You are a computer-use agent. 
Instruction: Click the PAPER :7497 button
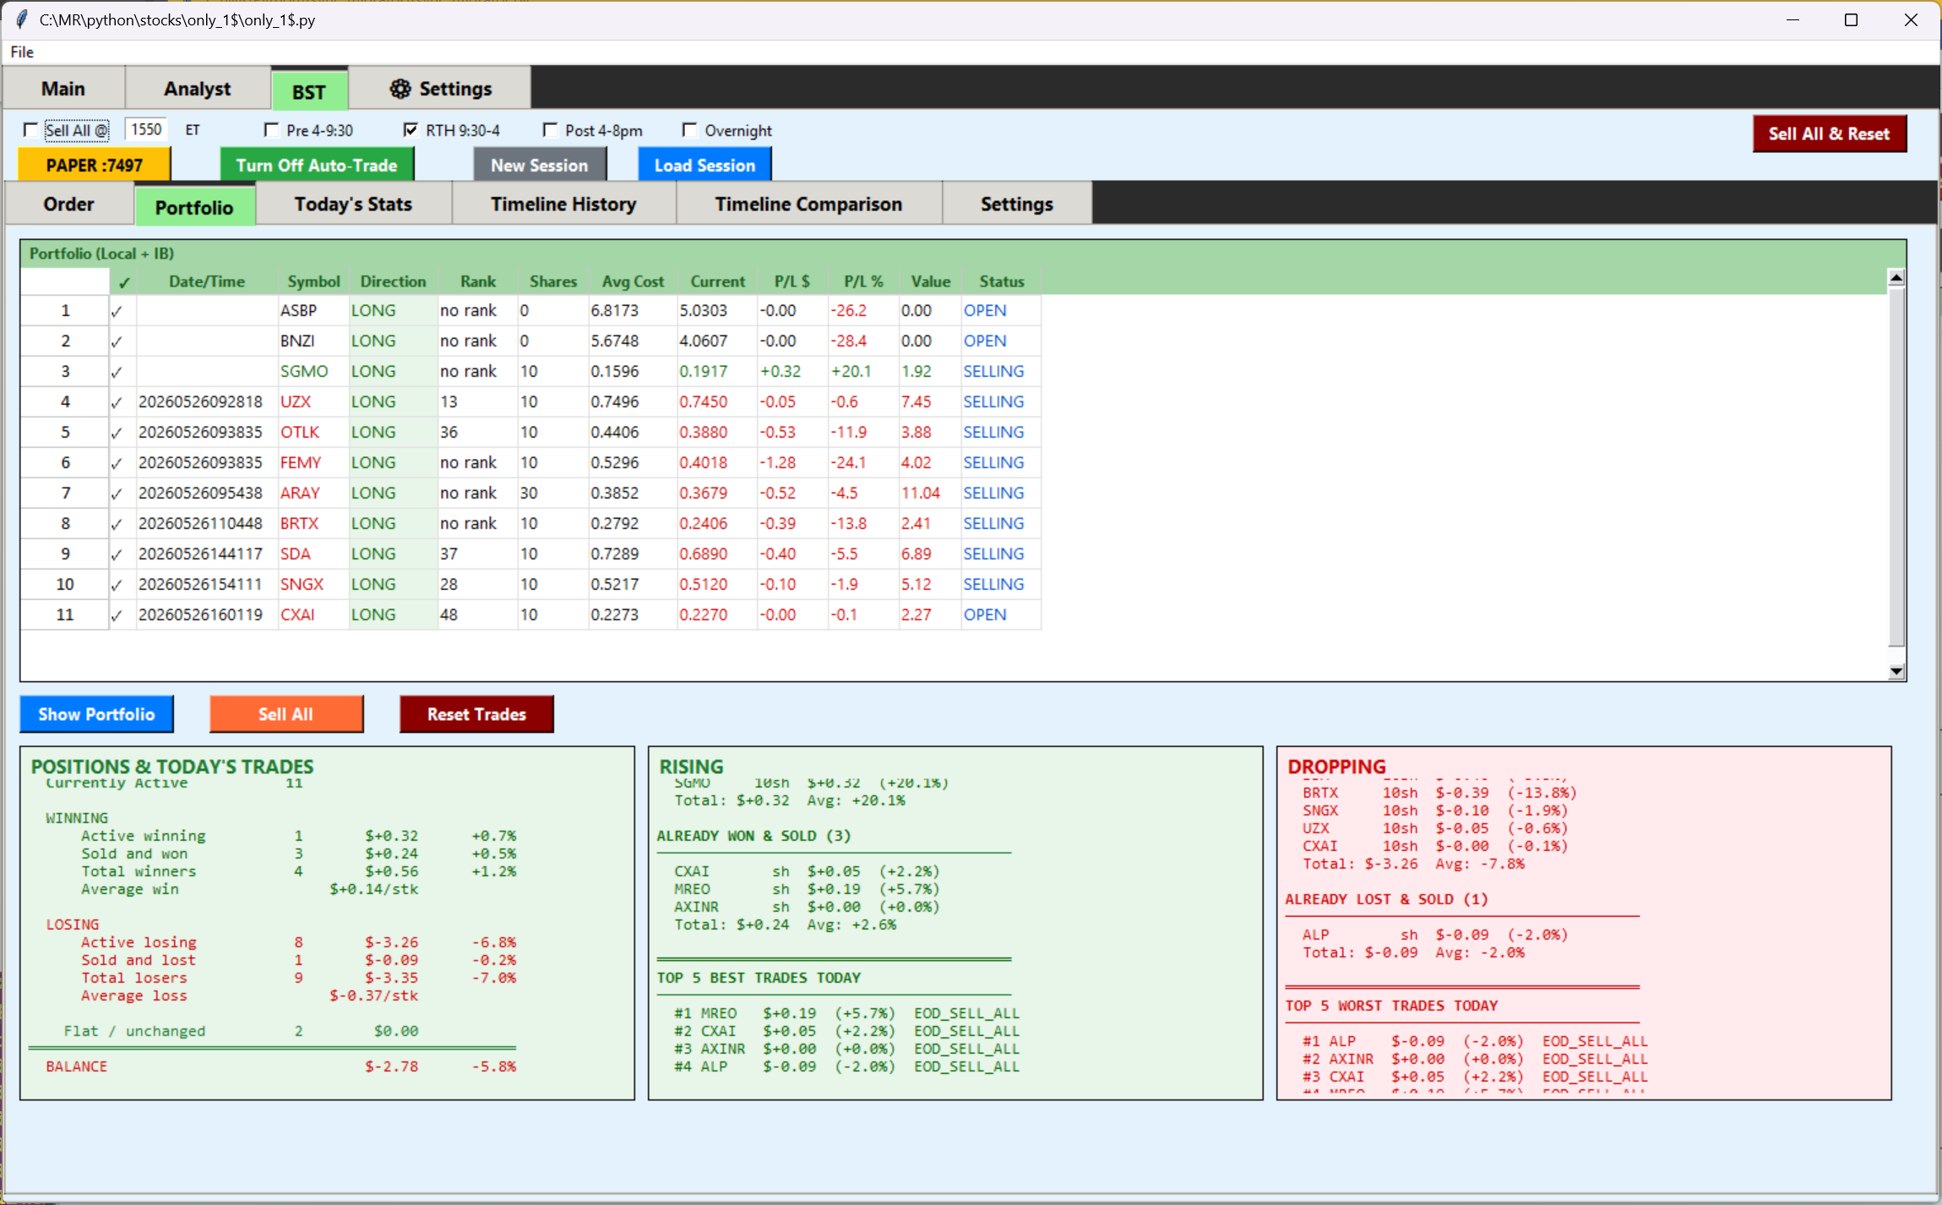[95, 165]
